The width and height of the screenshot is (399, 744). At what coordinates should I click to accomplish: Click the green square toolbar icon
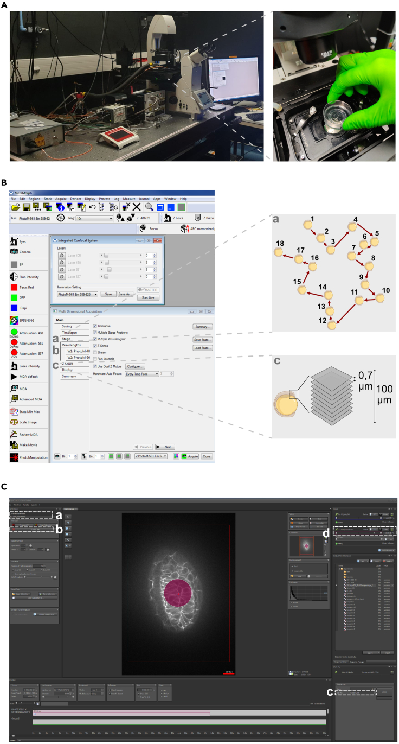[182, 207]
